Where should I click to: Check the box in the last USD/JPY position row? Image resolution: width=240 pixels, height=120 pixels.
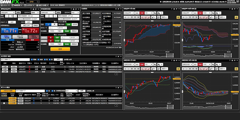click(4, 103)
